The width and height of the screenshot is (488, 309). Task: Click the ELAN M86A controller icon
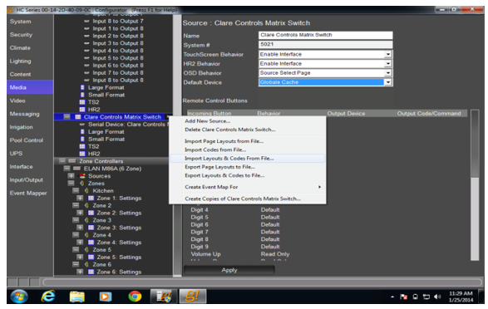point(76,169)
